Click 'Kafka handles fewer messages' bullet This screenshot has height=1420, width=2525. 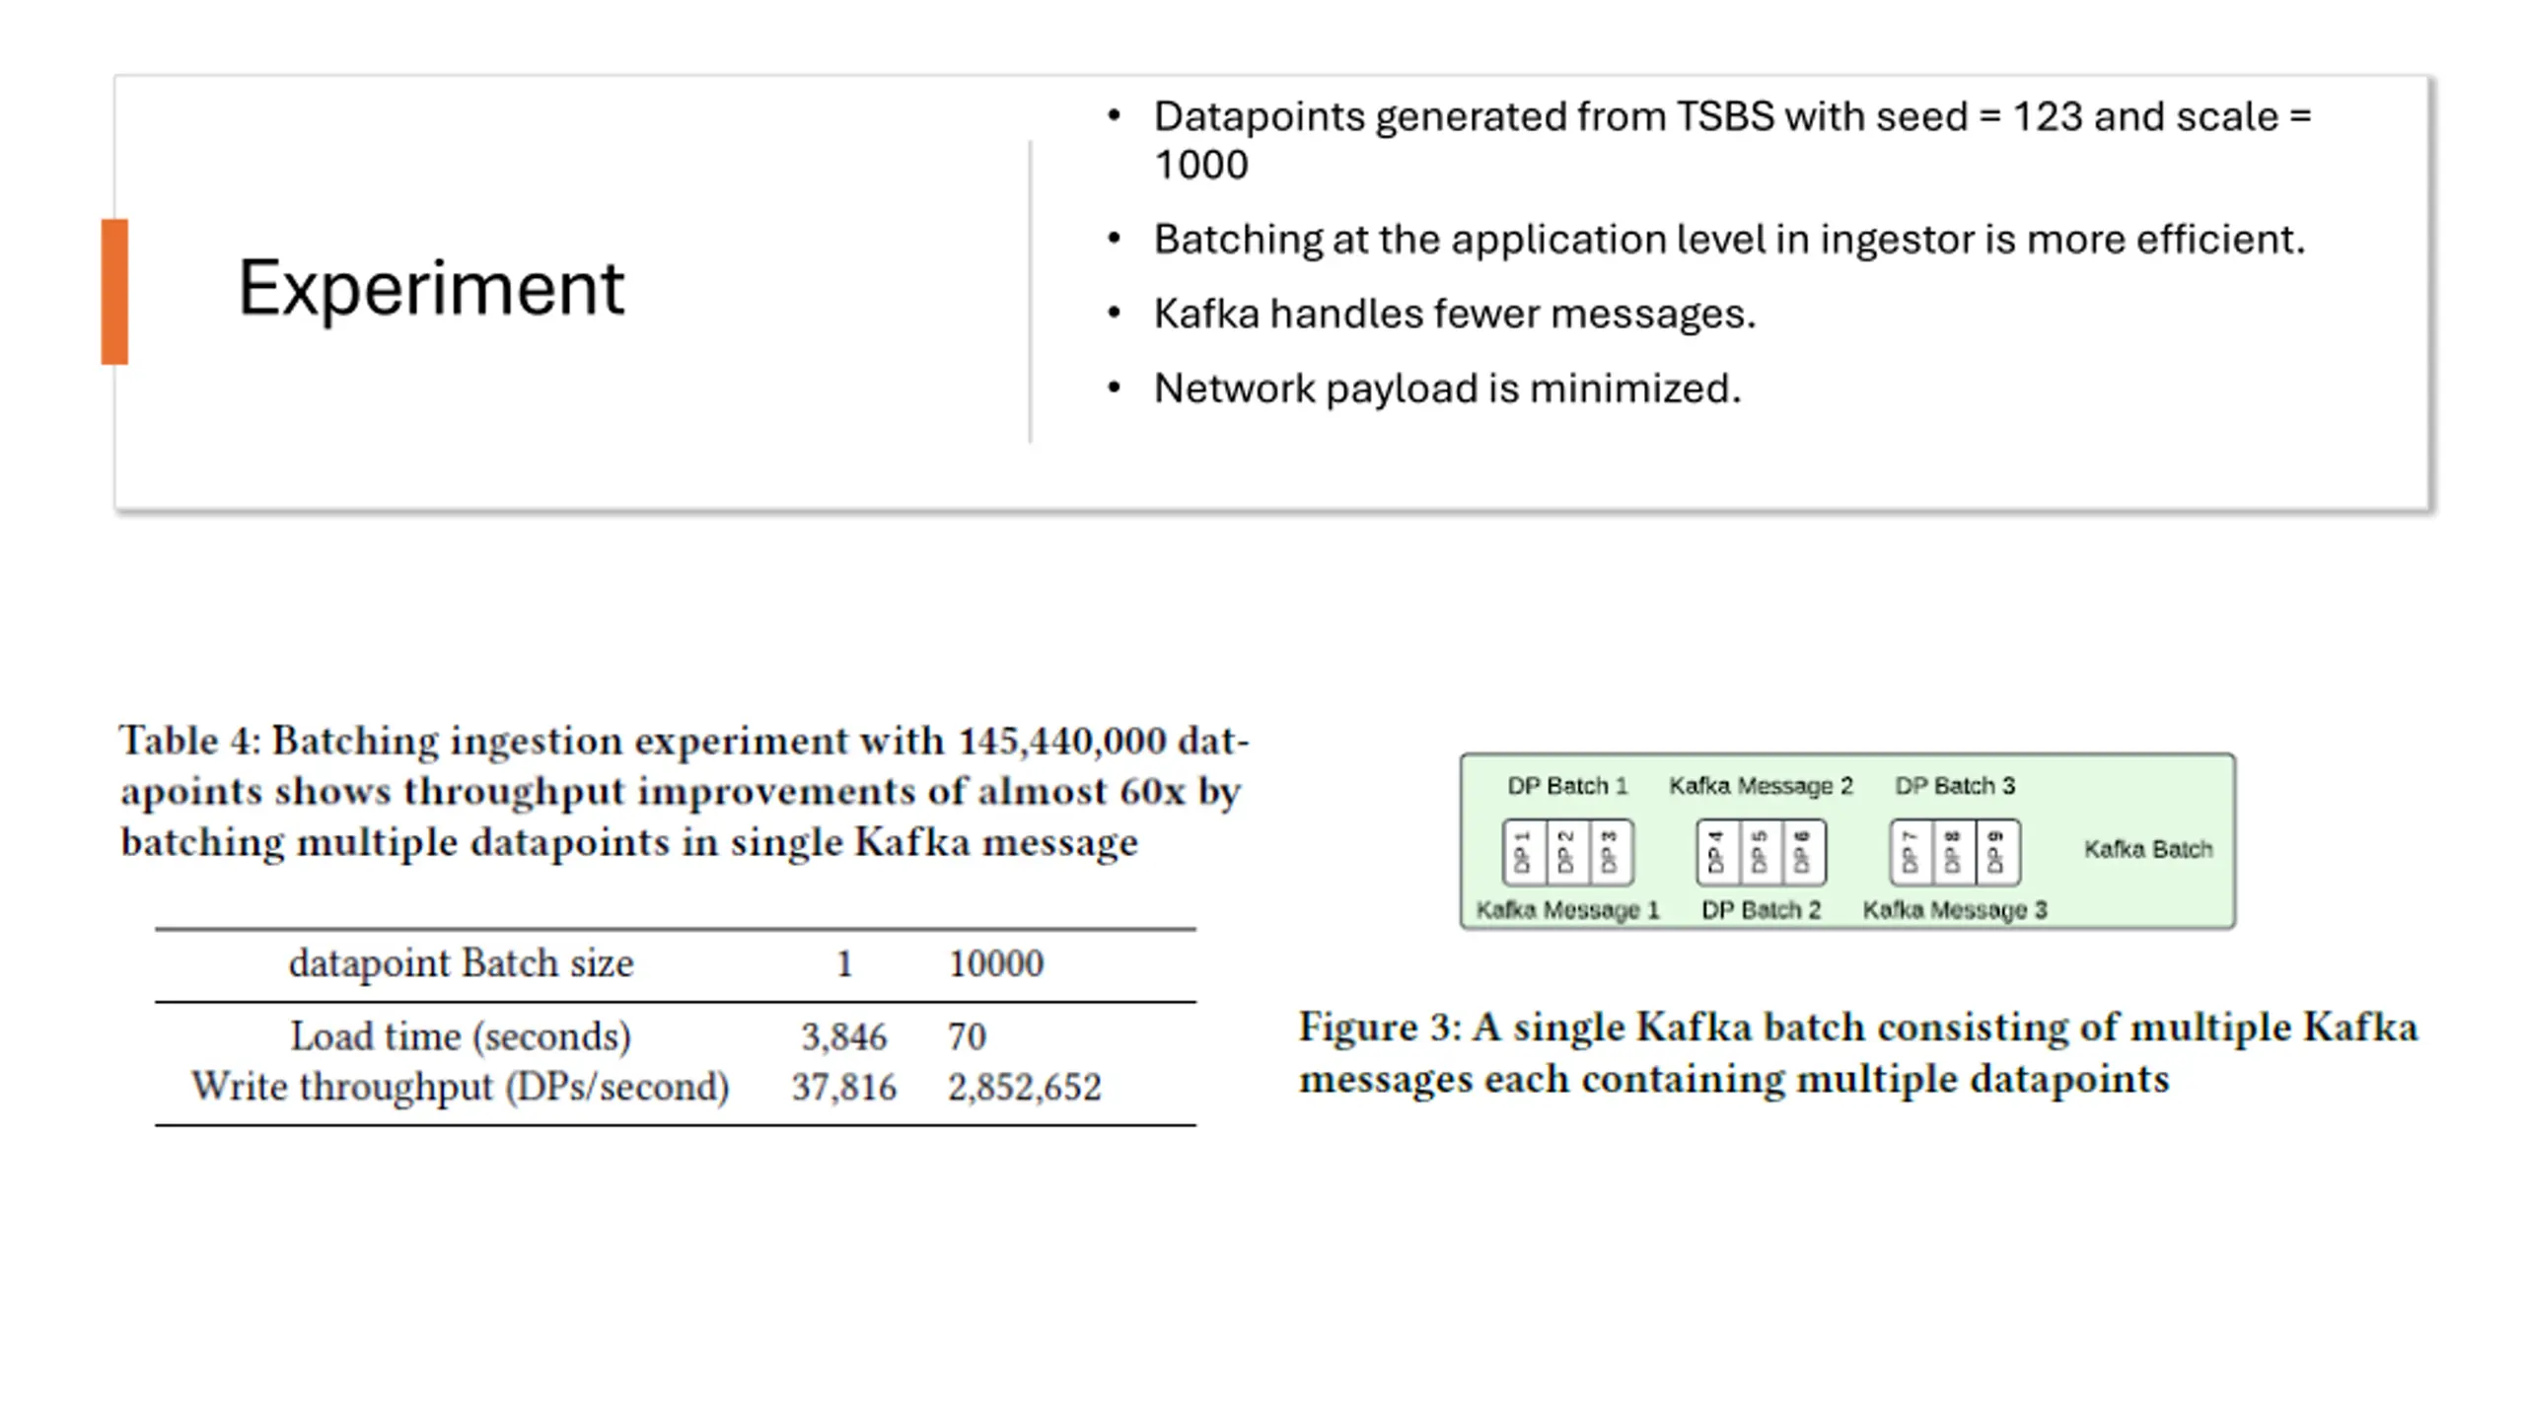[x=1455, y=314]
